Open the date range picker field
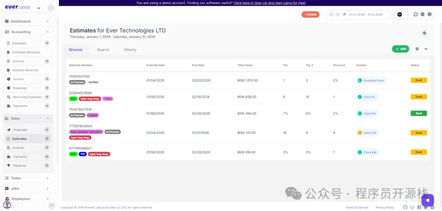 pos(365,15)
